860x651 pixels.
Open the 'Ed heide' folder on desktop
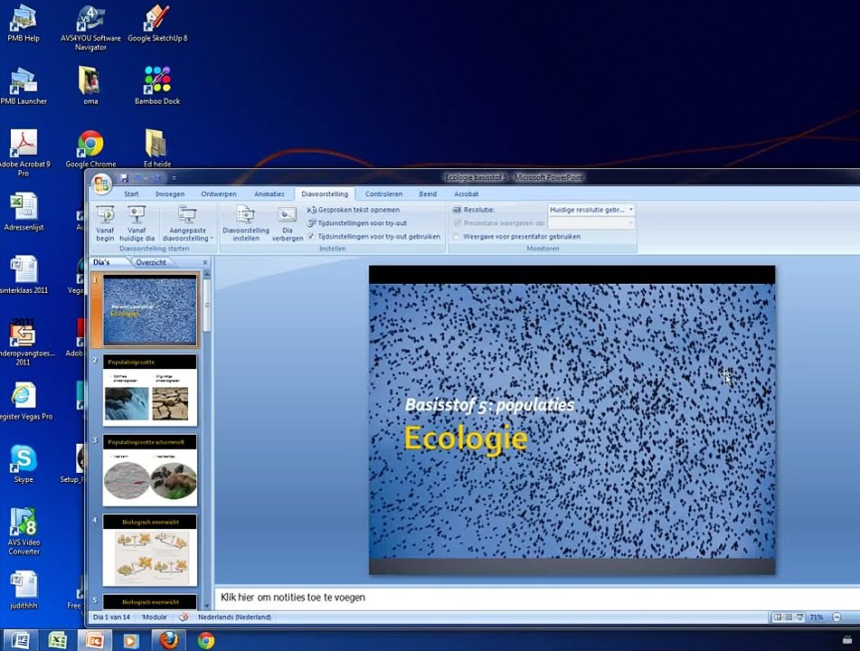tap(156, 148)
